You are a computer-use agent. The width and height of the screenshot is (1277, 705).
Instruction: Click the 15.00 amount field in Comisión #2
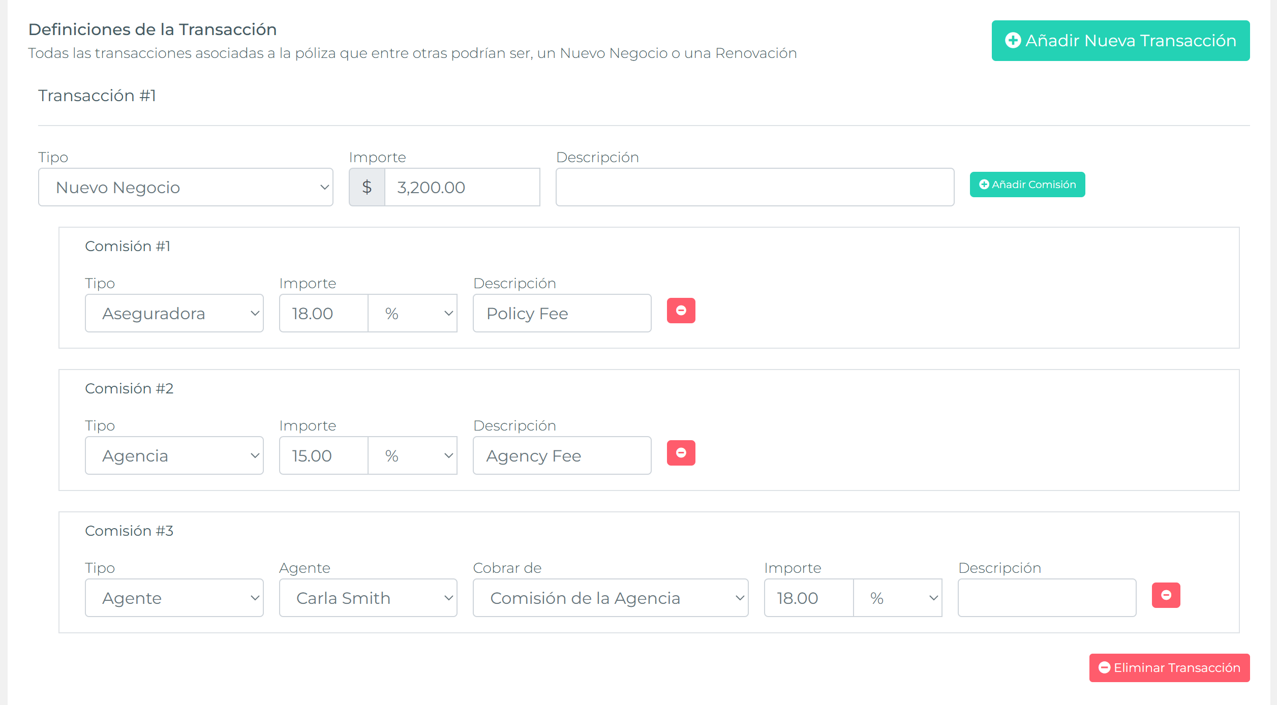click(323, 456)
